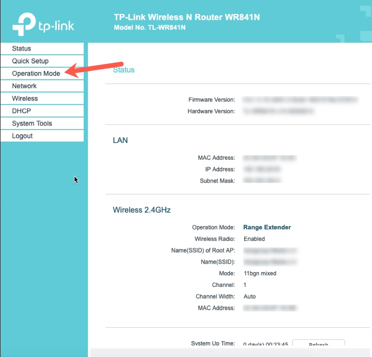This screenshot has width=372, height=357.
Task: Click the Wireless 2.4GHz section heading
Action: [142, 210]
